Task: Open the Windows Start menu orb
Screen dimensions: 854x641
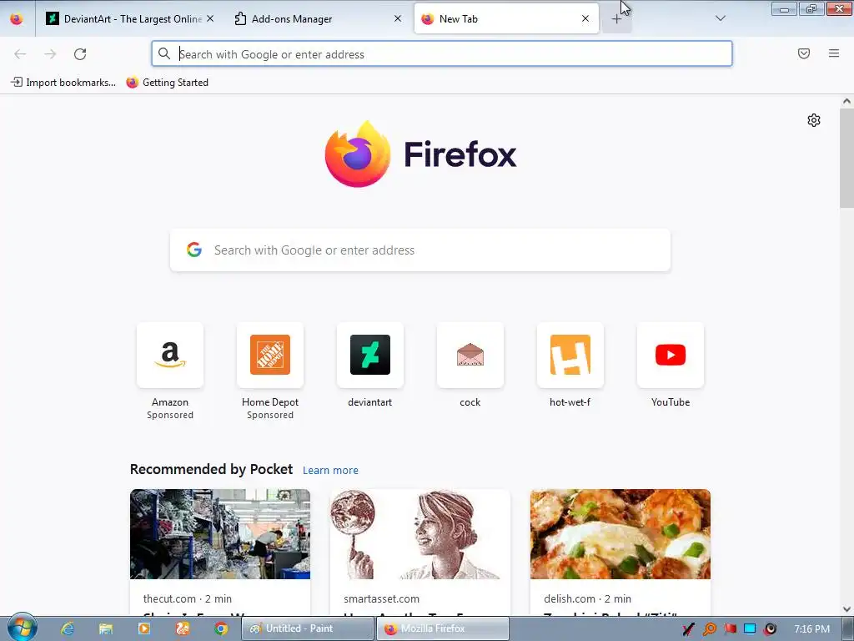Action: click(23, 628)
